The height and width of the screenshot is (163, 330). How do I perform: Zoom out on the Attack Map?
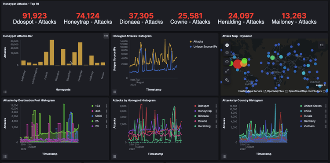(227, 53)
